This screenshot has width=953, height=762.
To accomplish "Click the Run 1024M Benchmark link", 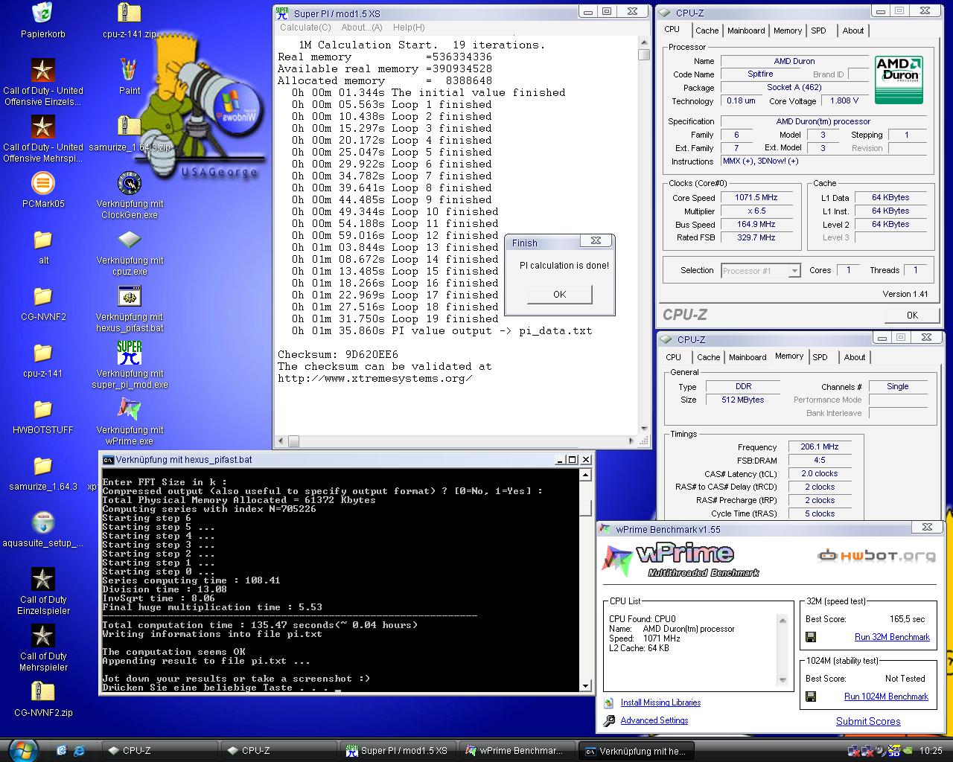I will tap(886, 697).
